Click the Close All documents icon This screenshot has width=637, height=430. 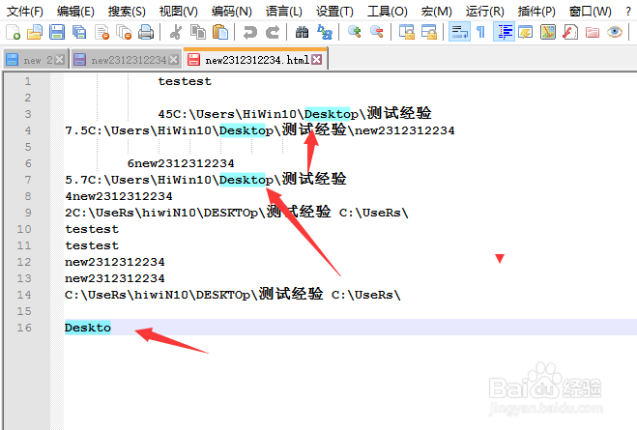tap(124, 32)
